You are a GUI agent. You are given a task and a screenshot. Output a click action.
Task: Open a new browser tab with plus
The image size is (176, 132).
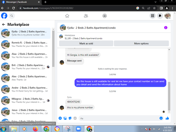point(45,2)
